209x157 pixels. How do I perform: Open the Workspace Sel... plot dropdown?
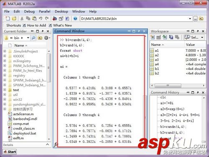pos(202,37)
